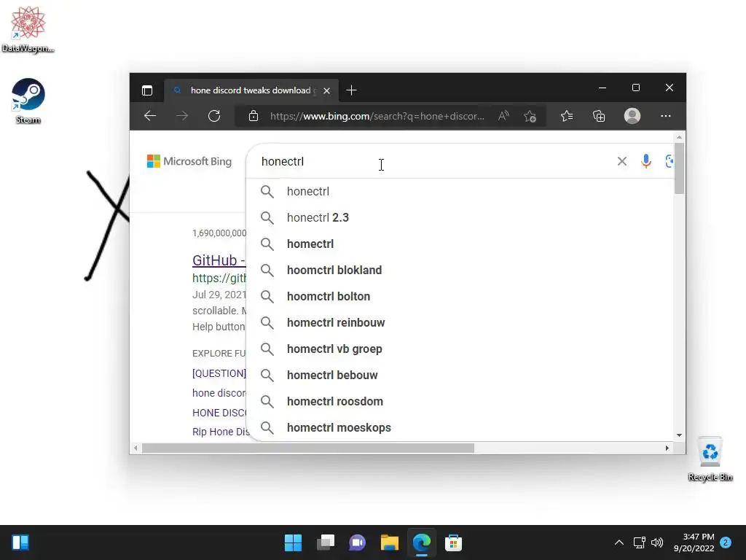This screenshot has width=746, height=560.
Task: Select suggestion "homectrl bebouw"
Action: [460, 375]
